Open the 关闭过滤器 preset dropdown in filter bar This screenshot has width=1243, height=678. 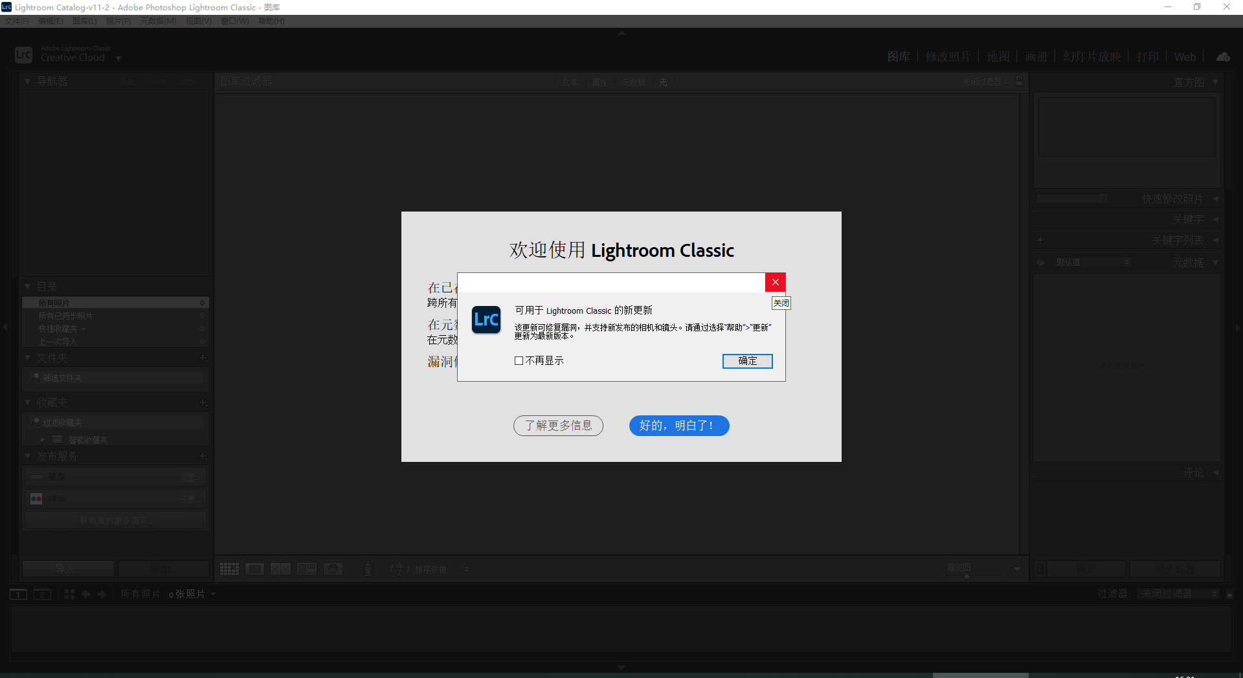(985, 82)
